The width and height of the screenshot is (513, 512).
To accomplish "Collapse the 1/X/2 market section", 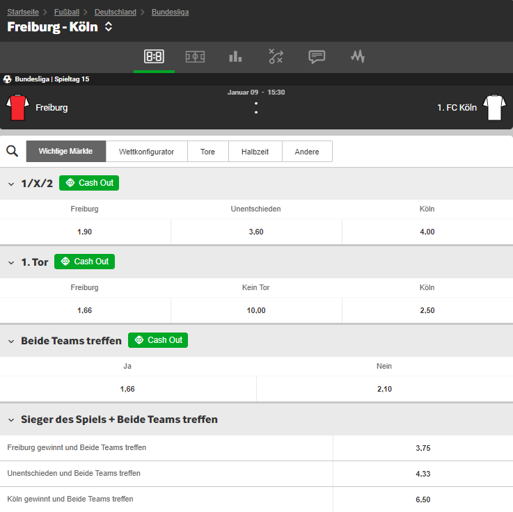I will click(x=11, y=184).
